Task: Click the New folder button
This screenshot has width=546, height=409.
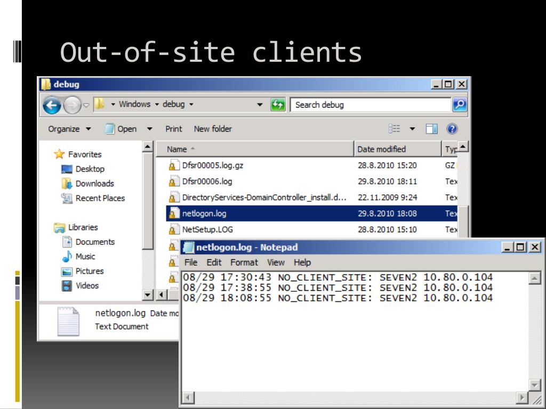Action: 213,129
